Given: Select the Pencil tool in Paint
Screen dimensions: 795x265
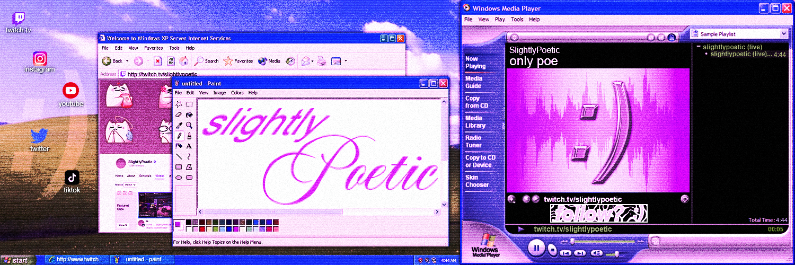Looking at the screenshot, I should 179,136.
